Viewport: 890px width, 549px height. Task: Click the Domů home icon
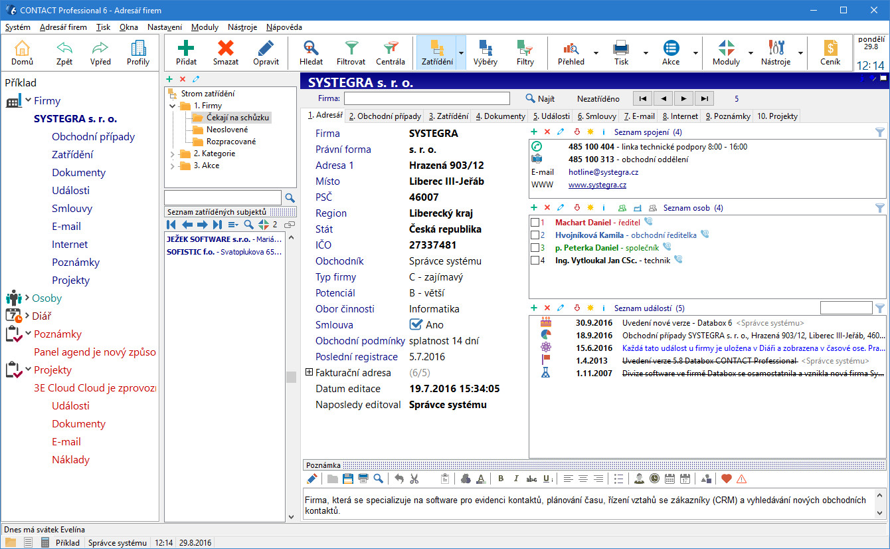coord(22,48)
